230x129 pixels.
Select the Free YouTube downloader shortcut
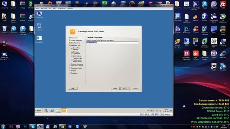(195, 55)
